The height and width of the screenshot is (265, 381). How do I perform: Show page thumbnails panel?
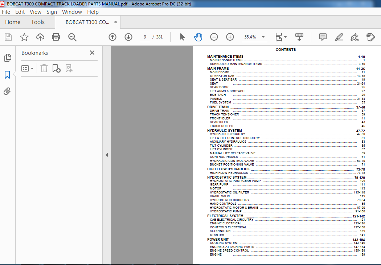coord(8,58)
